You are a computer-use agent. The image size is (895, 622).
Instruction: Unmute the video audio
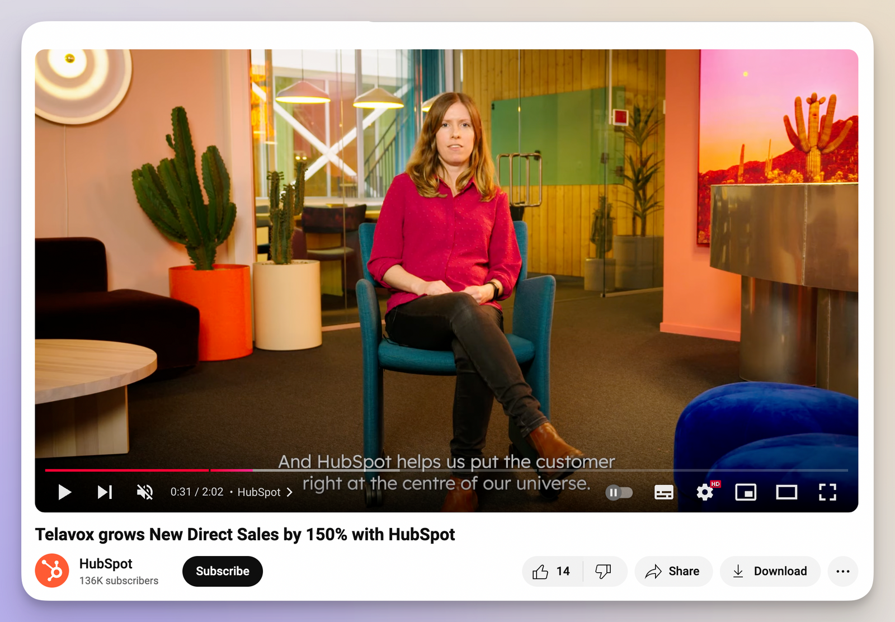pyautogui.click(x=144, y=492)
